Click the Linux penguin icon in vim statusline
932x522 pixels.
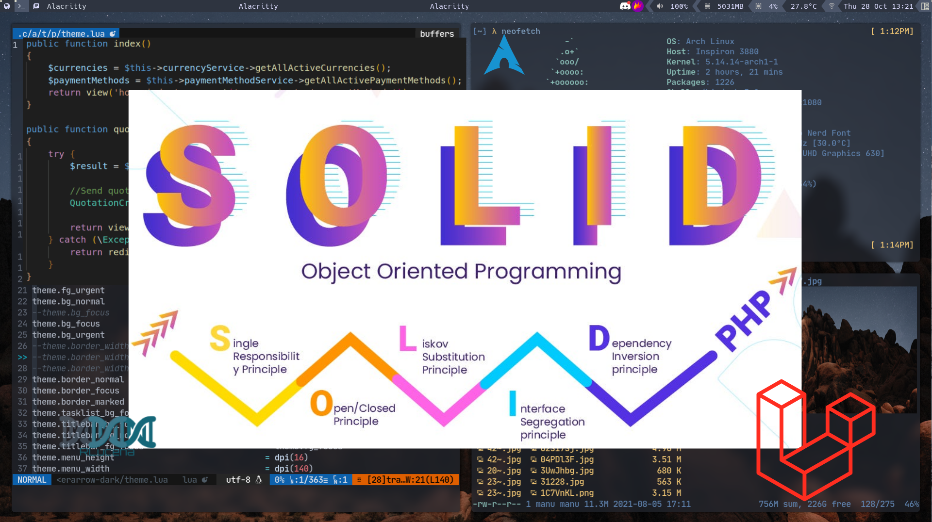[x=259, y=480]
